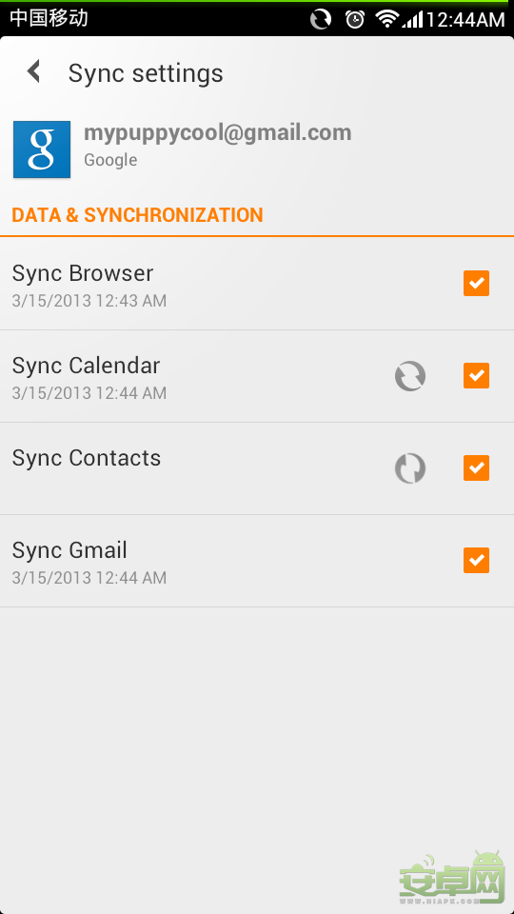Tap the 12:44AM clock in status bar
The width and height of the screenshot is (514, 914).
point(465,20)
